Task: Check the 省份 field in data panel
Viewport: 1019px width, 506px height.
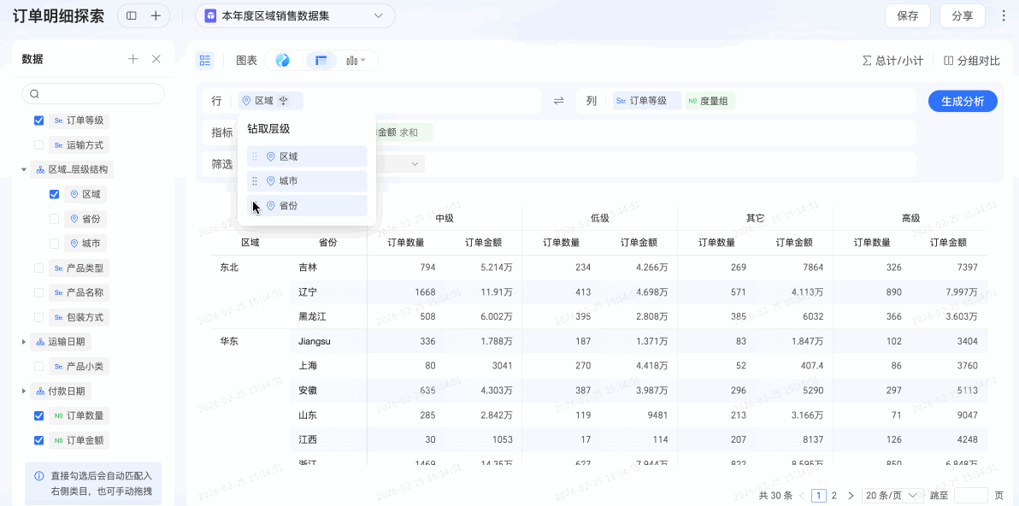Action: click(55, 219)
